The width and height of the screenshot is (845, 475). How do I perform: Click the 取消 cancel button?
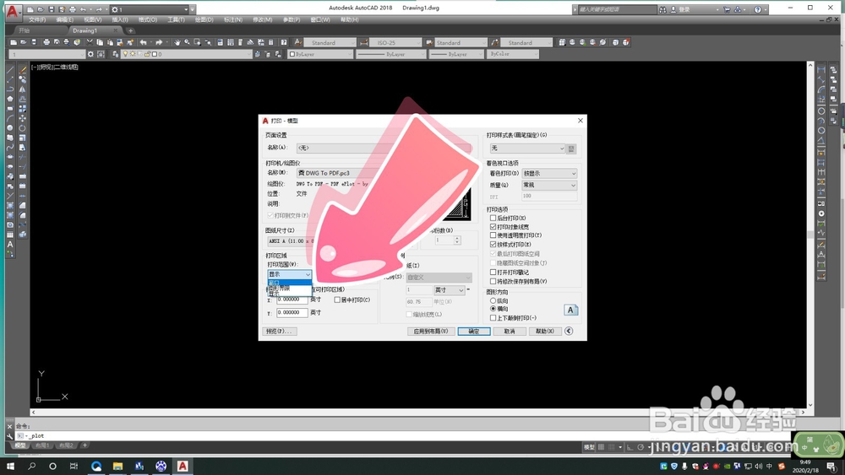click(x=510, y=332)
